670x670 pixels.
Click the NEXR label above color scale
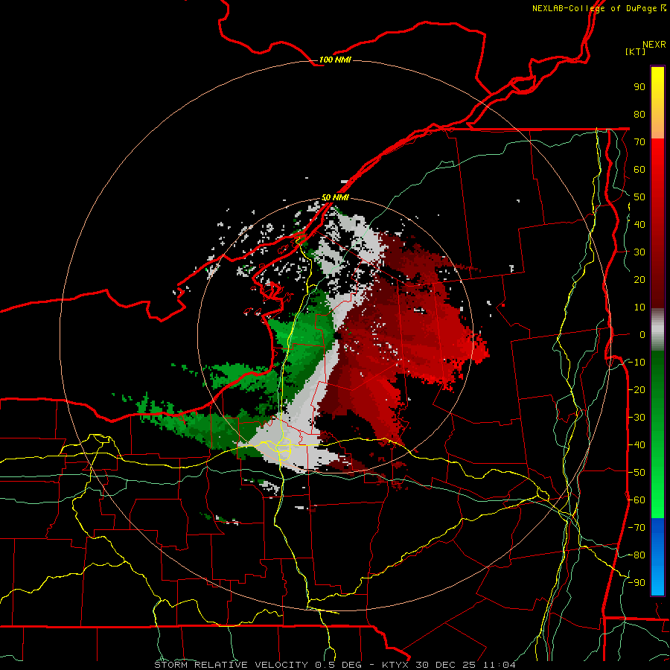(654, 45)
